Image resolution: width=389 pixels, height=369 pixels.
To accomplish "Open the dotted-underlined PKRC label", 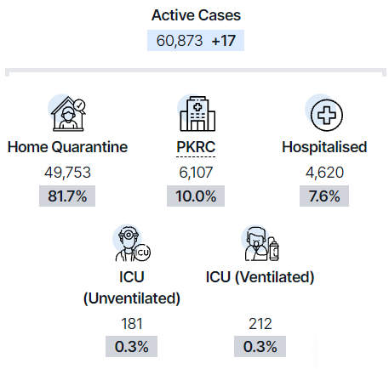I will point(196,147).
